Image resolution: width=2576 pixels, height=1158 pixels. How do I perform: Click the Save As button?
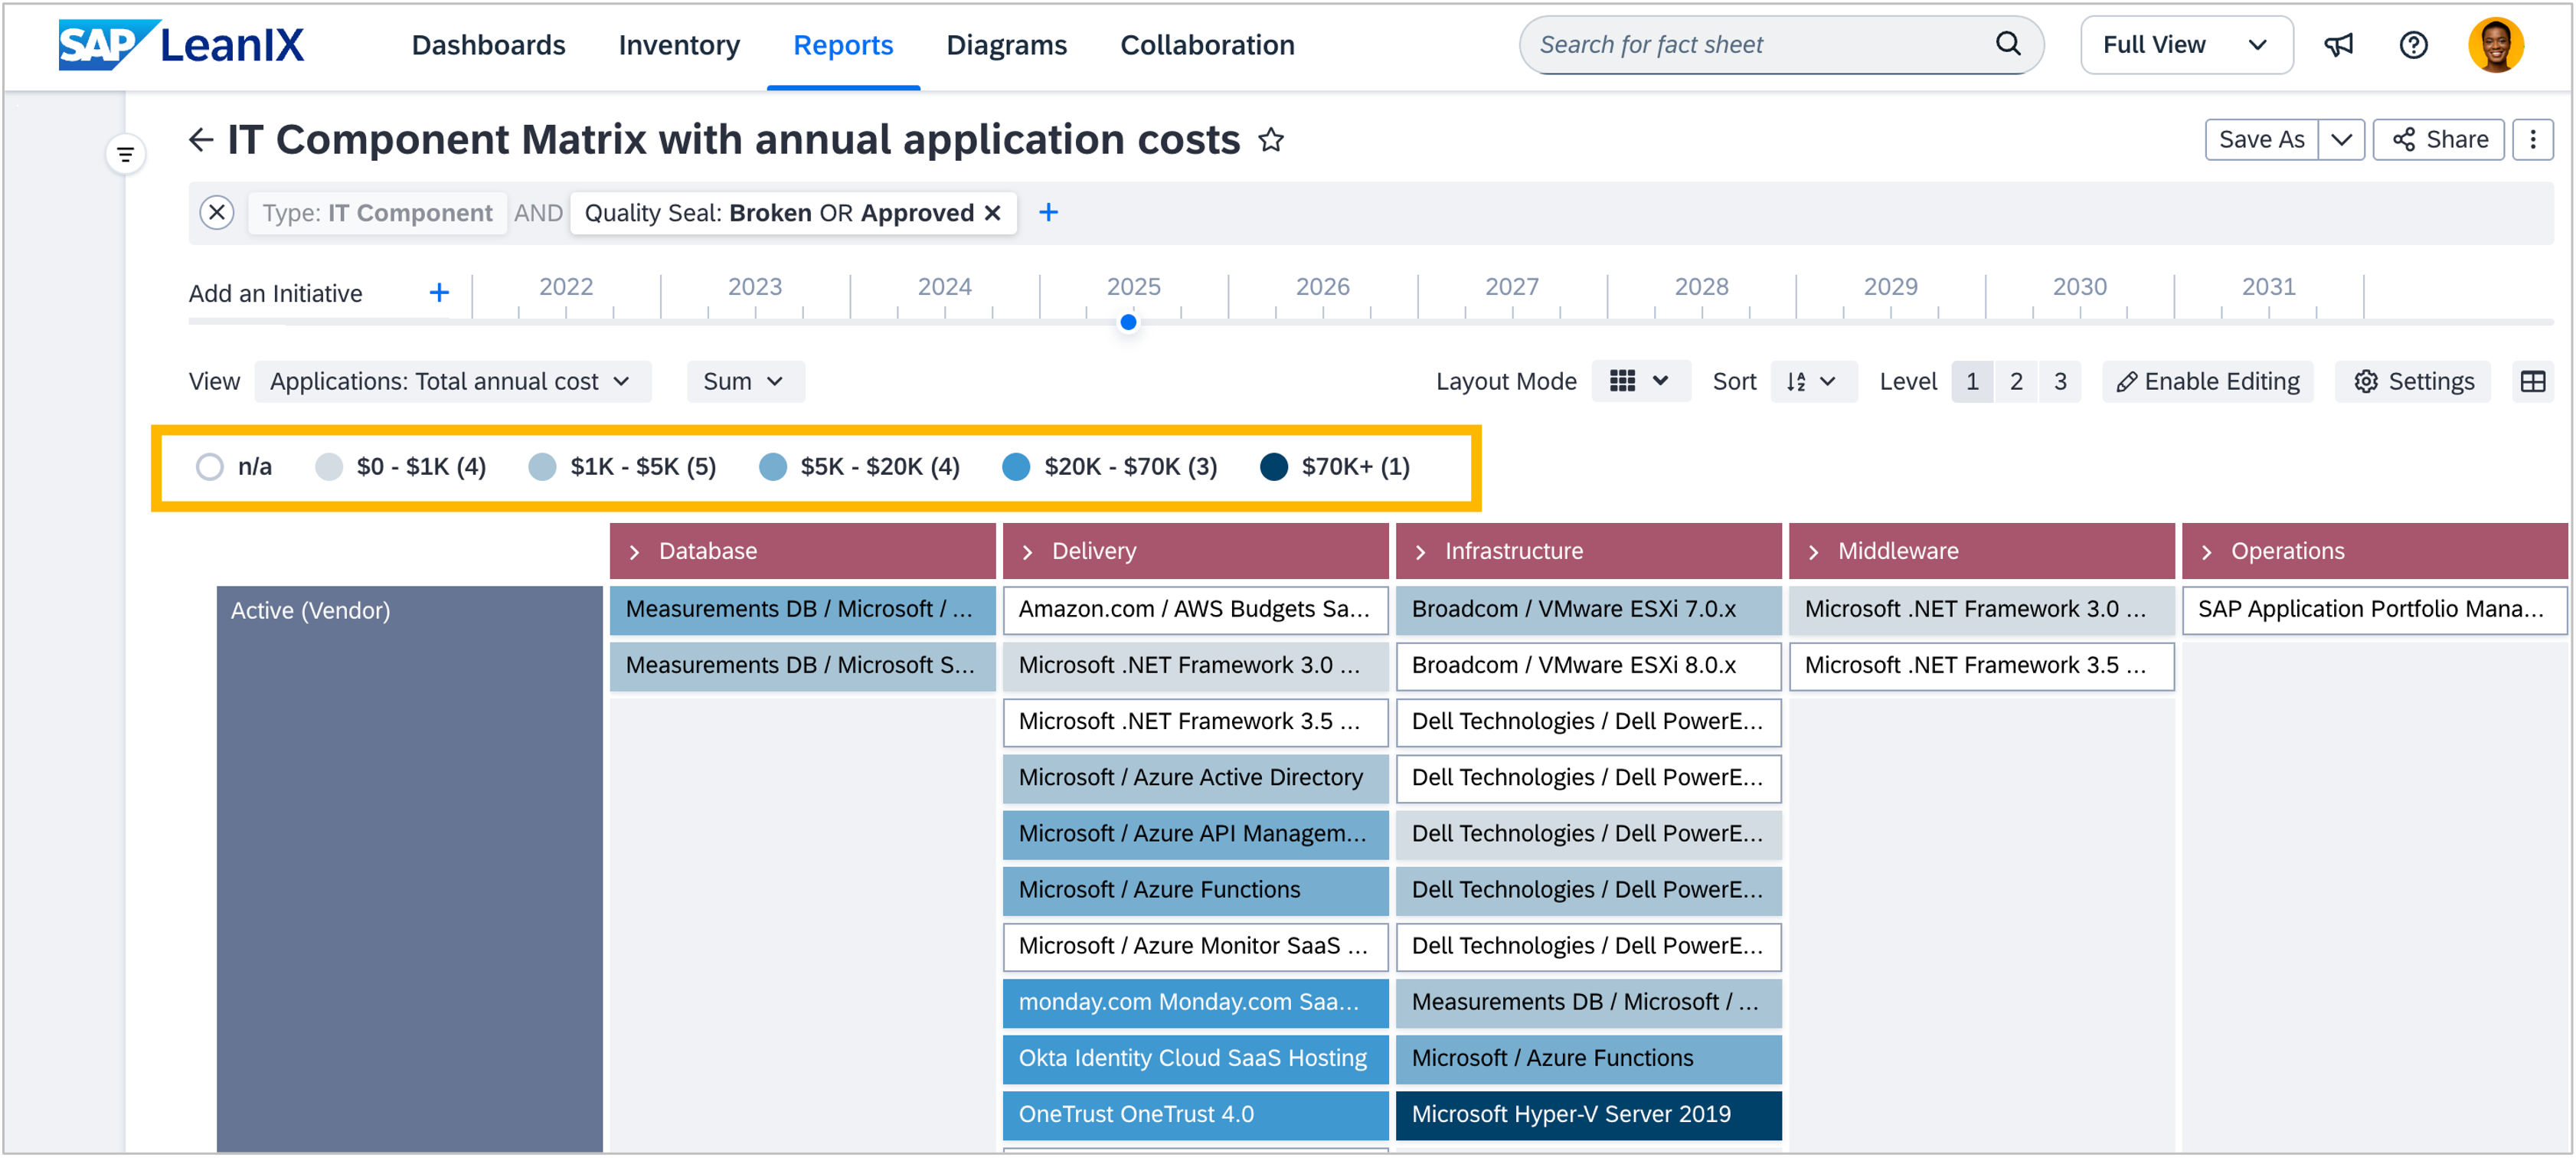(x=2261, y=140)
